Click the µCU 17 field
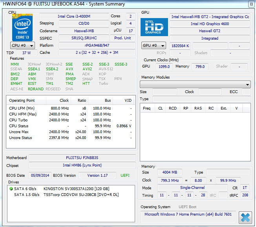The height and width of the screenshot is (227, 256). [x=130, y=31]
